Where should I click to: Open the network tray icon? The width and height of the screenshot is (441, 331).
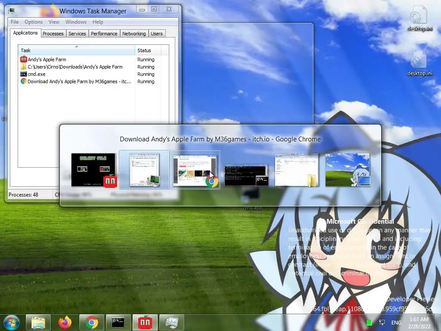coord(382,322)
